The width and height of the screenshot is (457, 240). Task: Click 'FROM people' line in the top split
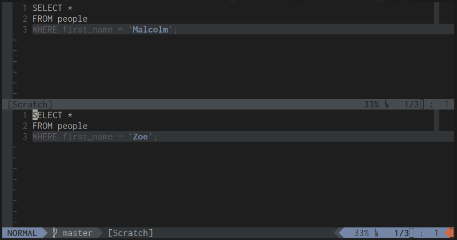pyautogui.click(x=59, y=19)
